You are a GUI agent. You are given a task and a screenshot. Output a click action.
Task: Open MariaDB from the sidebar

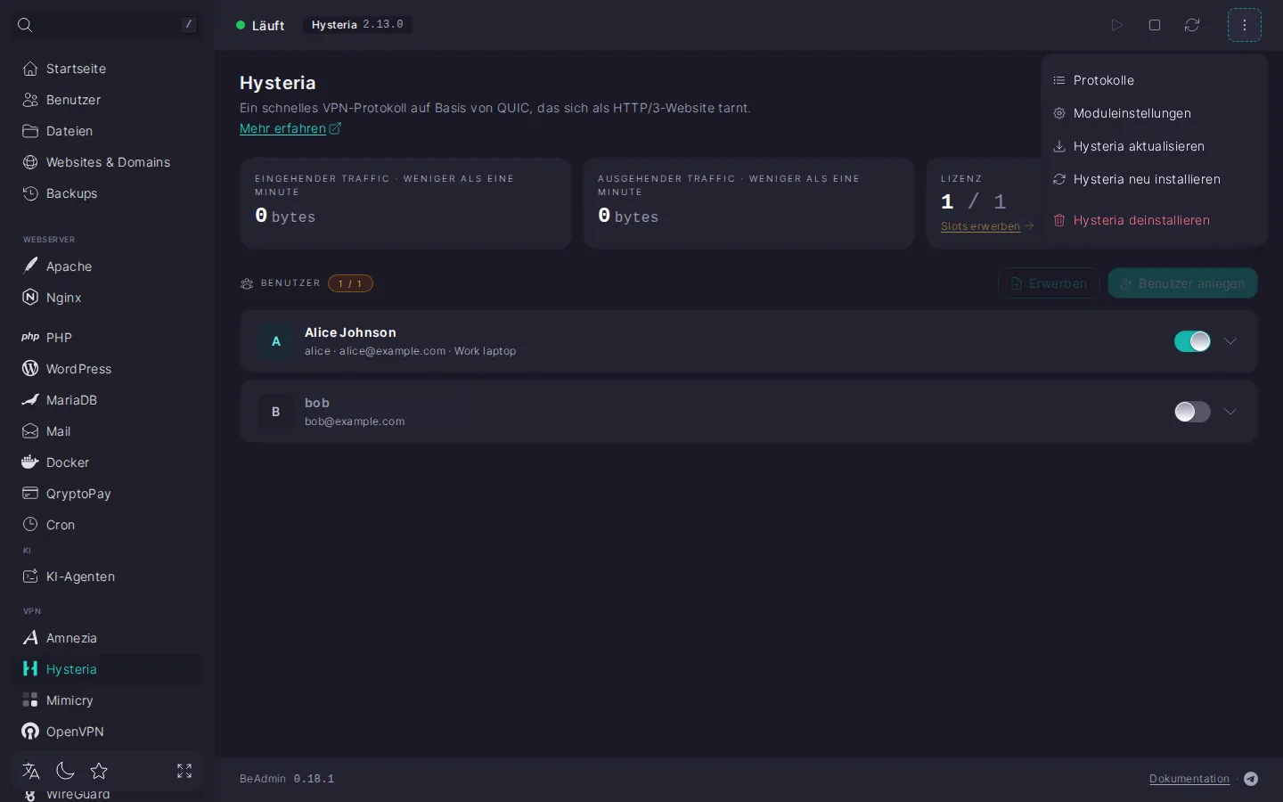point(107,400)
